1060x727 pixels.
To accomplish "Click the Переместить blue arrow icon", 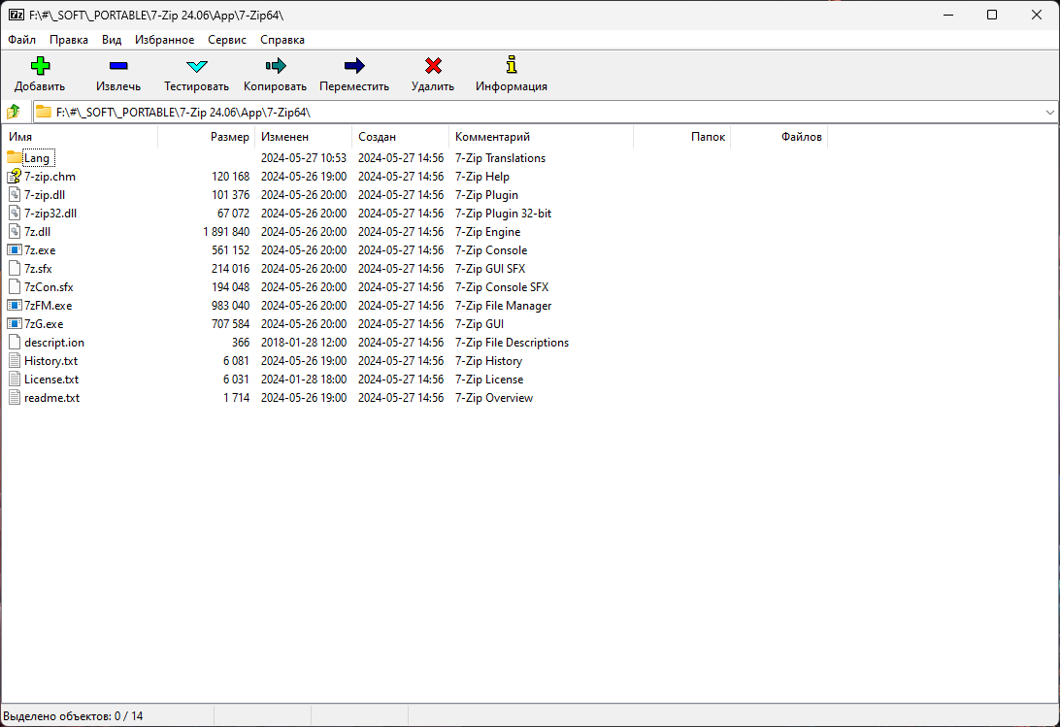I will pos(354,66).
